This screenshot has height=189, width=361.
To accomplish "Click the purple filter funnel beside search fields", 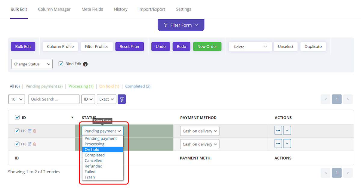I will pyautogui.click(x=122, y=99).
